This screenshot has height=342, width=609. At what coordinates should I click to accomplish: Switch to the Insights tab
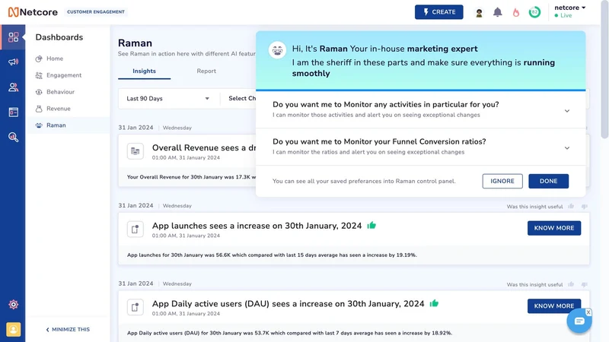tap(144, 71)
